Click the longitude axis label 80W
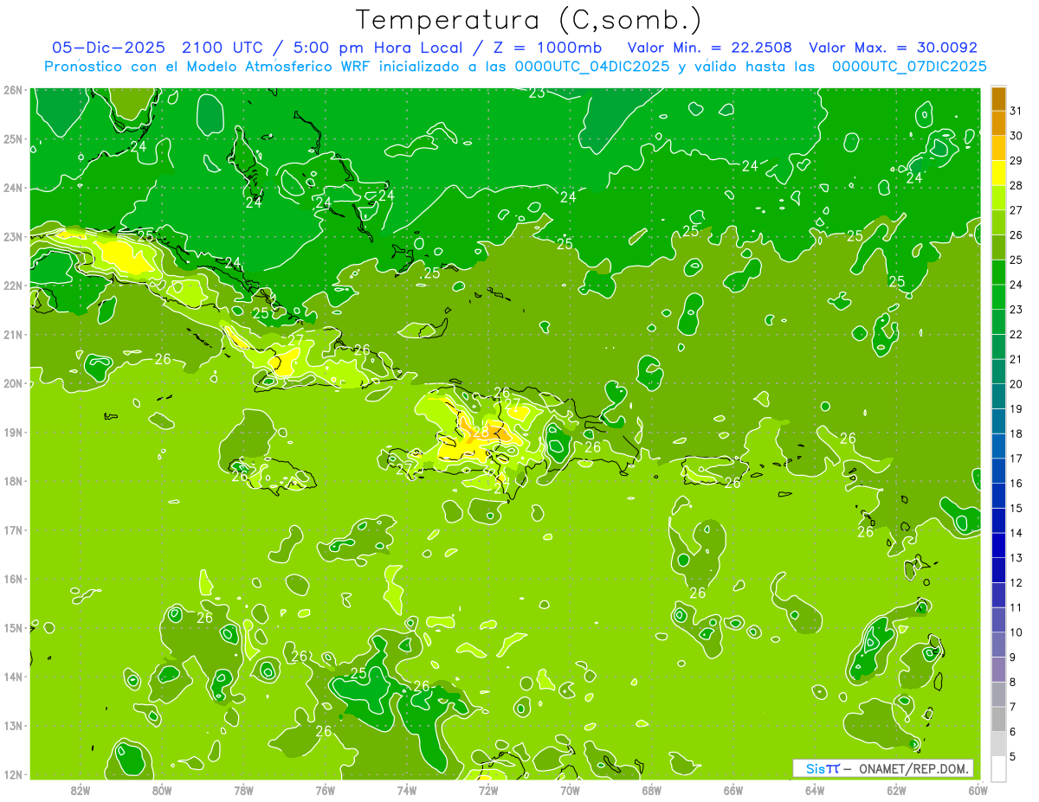This screenshot has width=1039, height=802. click(162, 790)
